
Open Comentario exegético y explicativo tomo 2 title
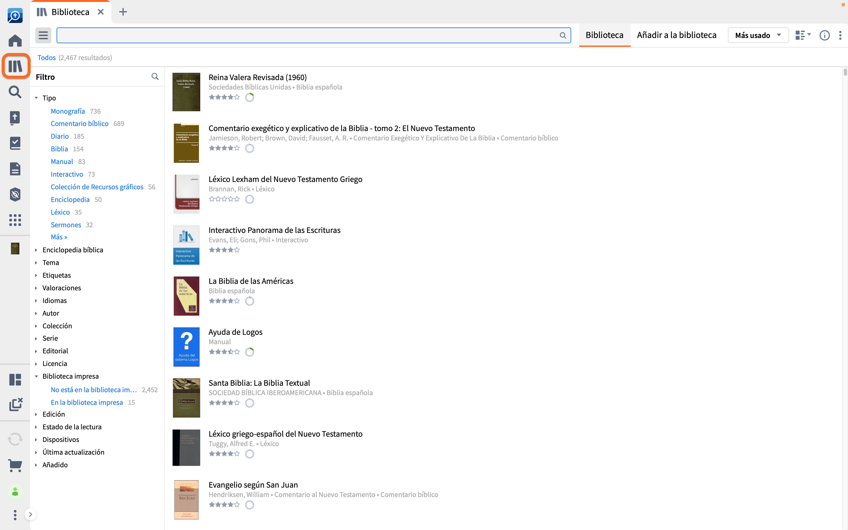(x=342, y=128)
